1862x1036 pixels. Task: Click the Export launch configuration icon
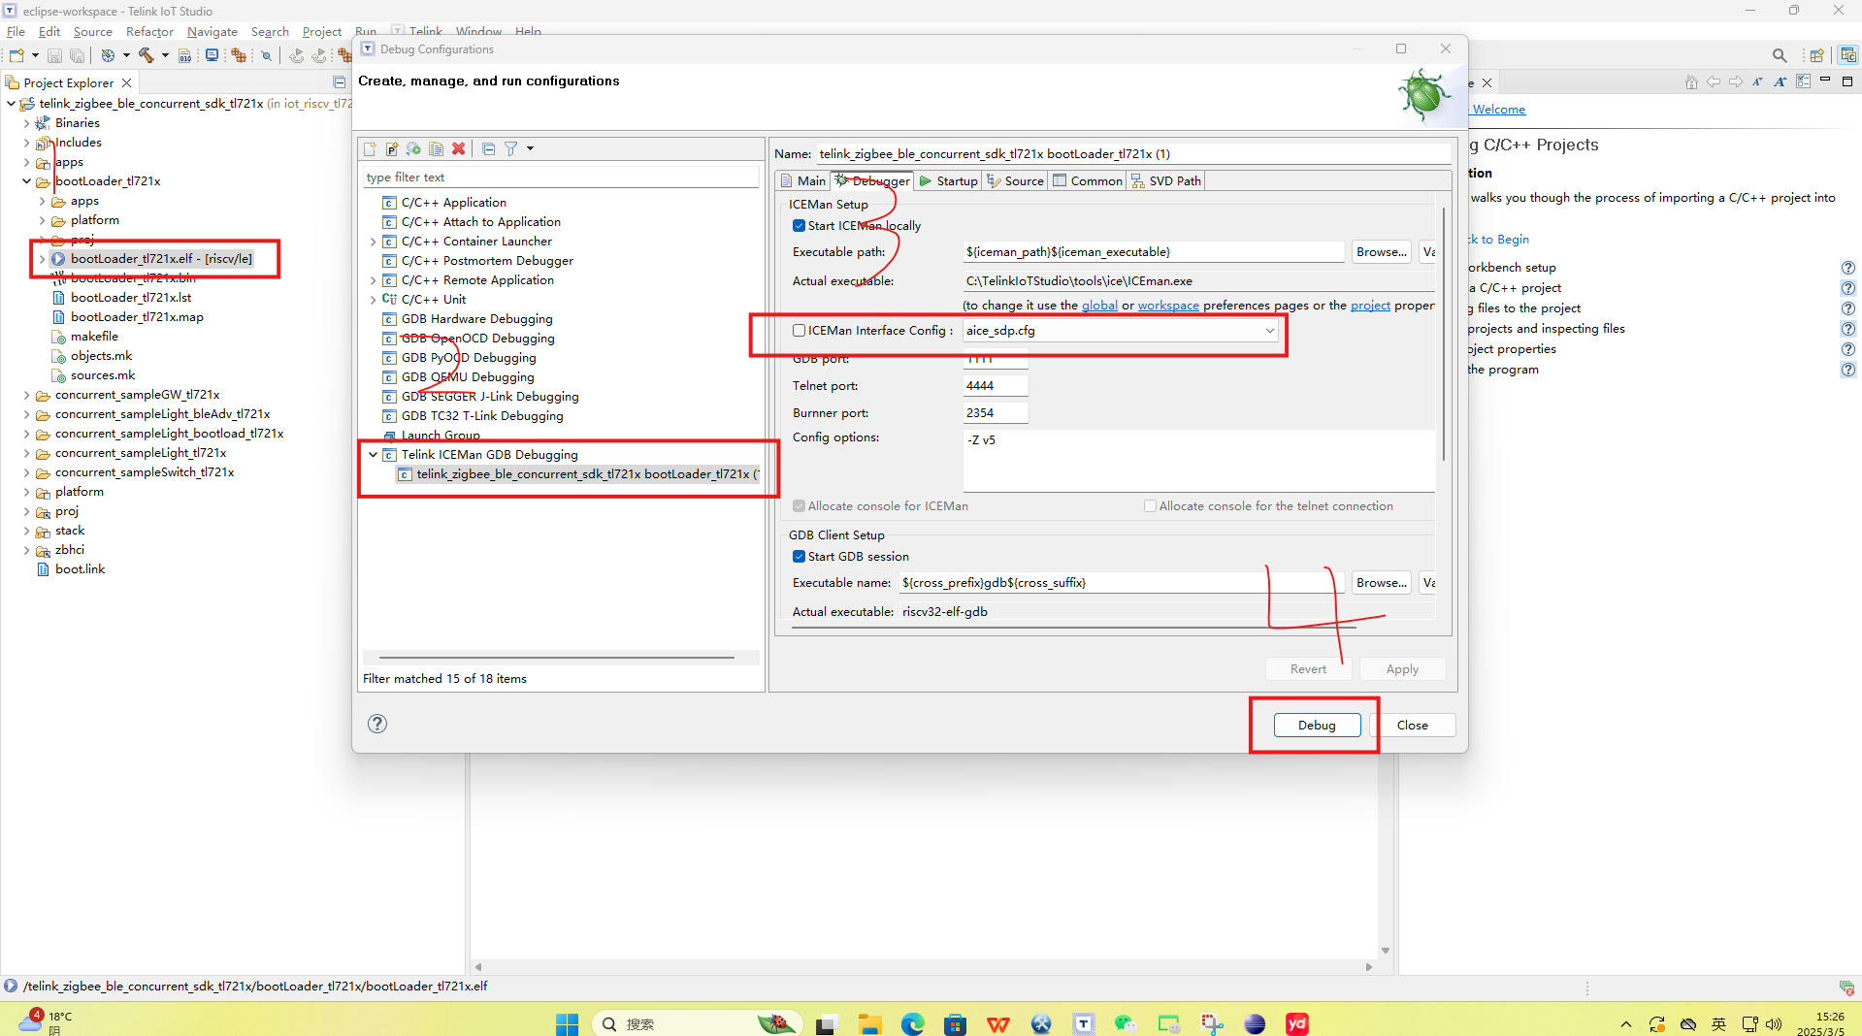pyautogui.click(x=414, y=148)
